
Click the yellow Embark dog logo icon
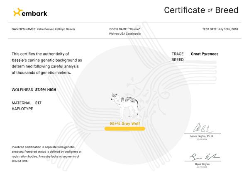coord(17,13)
